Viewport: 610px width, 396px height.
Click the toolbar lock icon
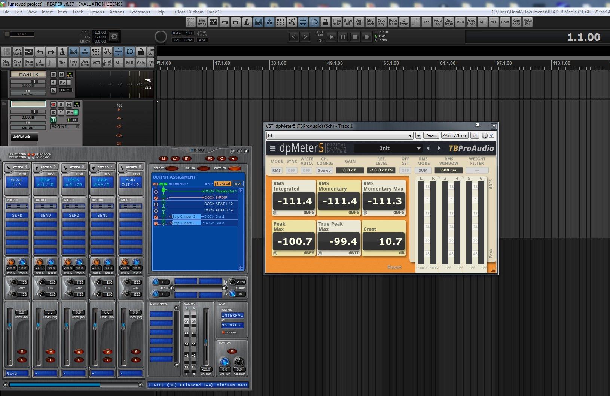(x=325, y=22)
